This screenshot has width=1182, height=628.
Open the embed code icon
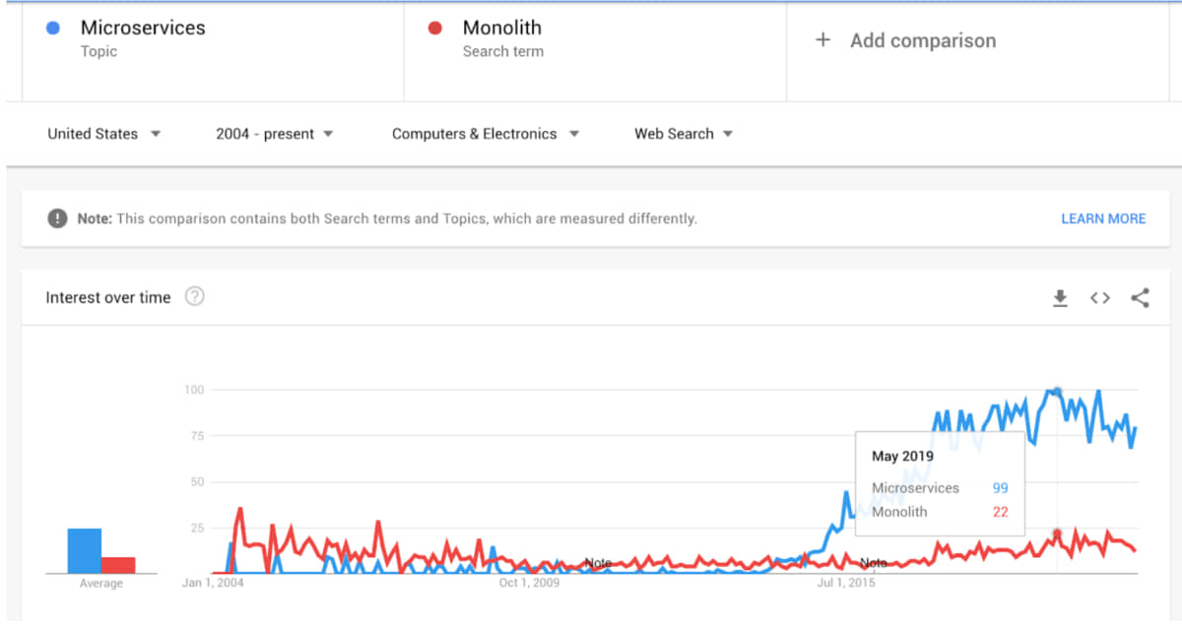pyautogui.click(x=1100, y=298)
